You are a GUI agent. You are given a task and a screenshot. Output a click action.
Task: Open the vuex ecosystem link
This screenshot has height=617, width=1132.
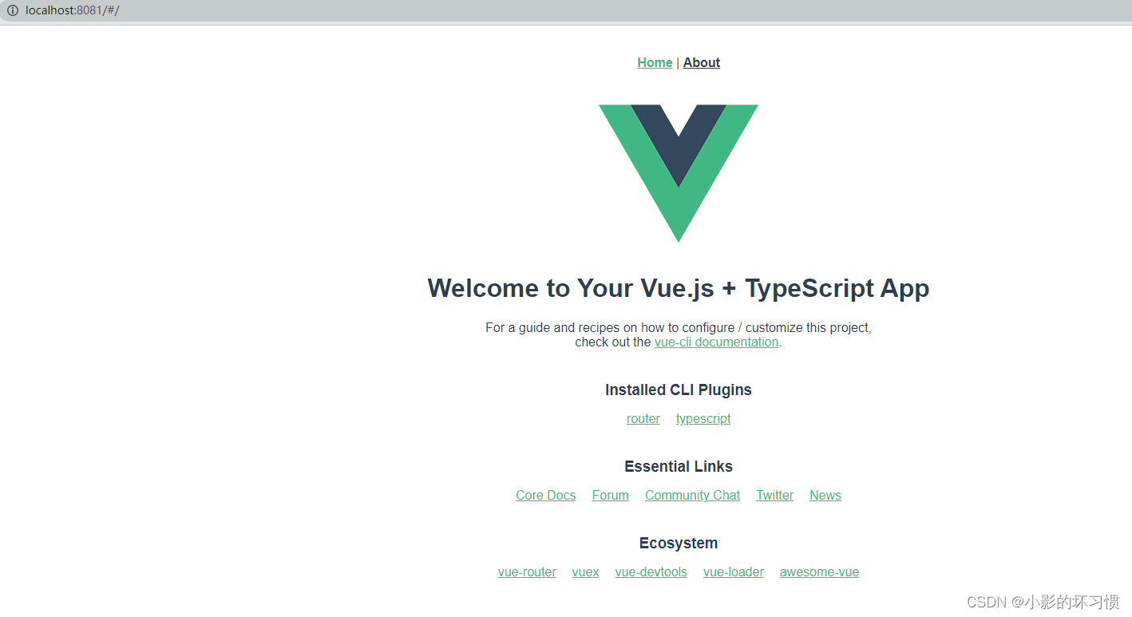point(585,572)
